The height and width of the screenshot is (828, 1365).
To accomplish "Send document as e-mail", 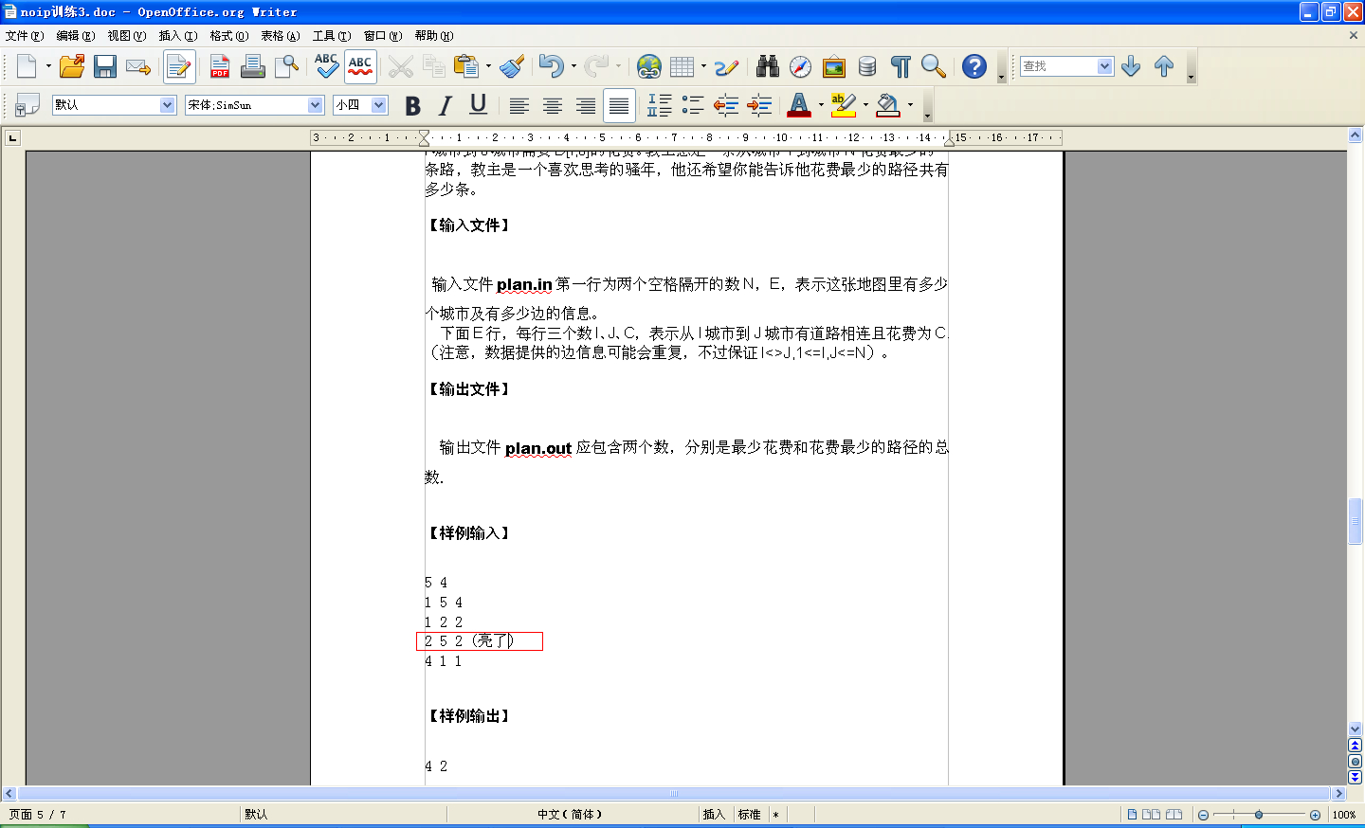I will point(138,66).
